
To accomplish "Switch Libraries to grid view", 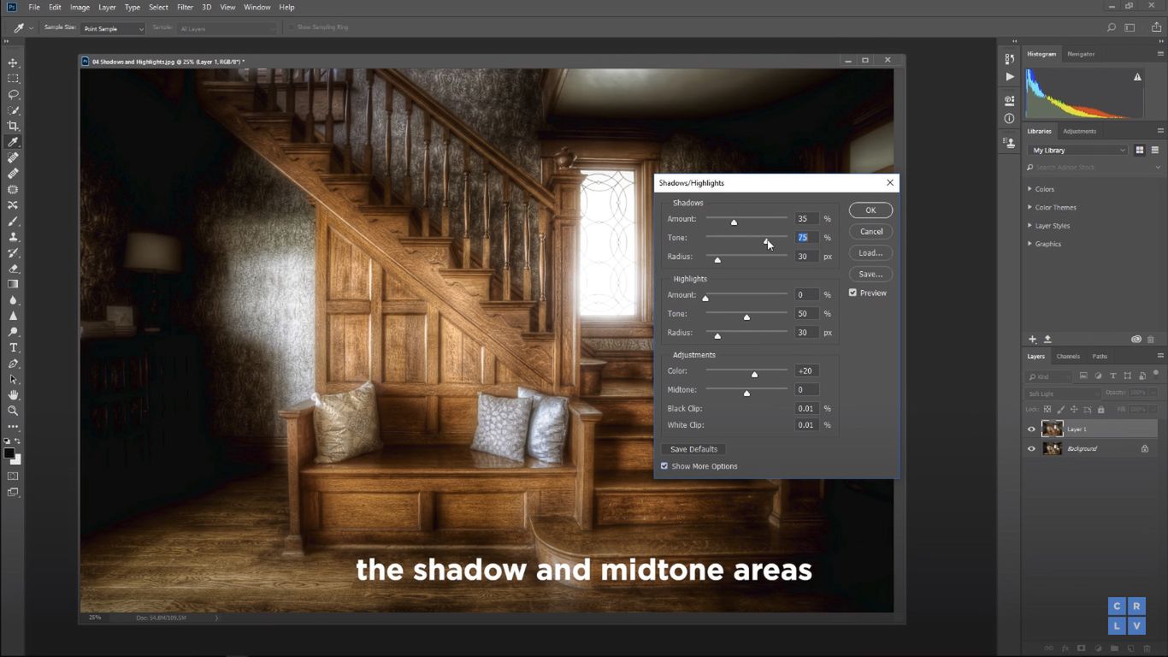I will click(1140, 150).
